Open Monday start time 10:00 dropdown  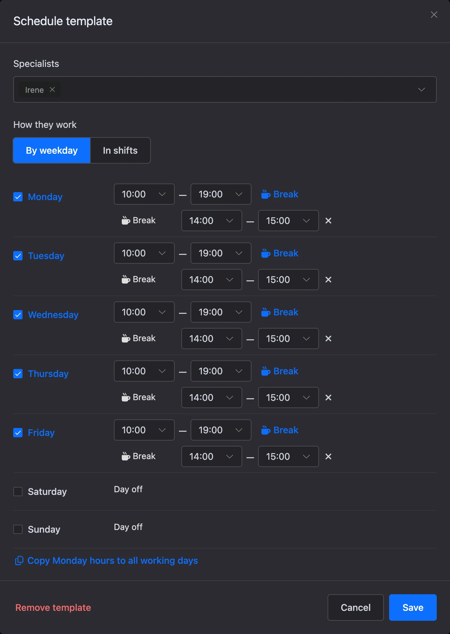[x=144, y=194]
